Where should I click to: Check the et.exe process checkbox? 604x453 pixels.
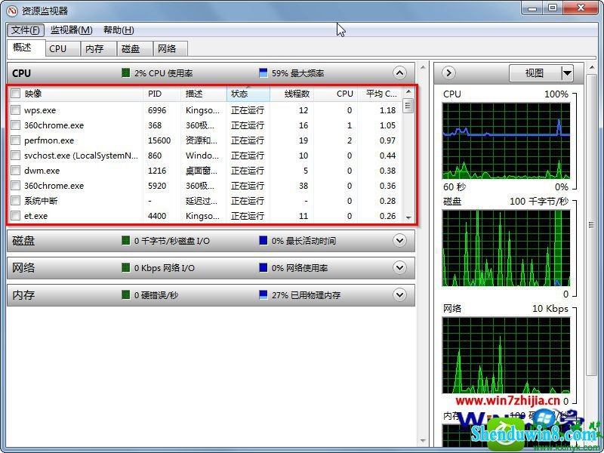tap(15, 216)
